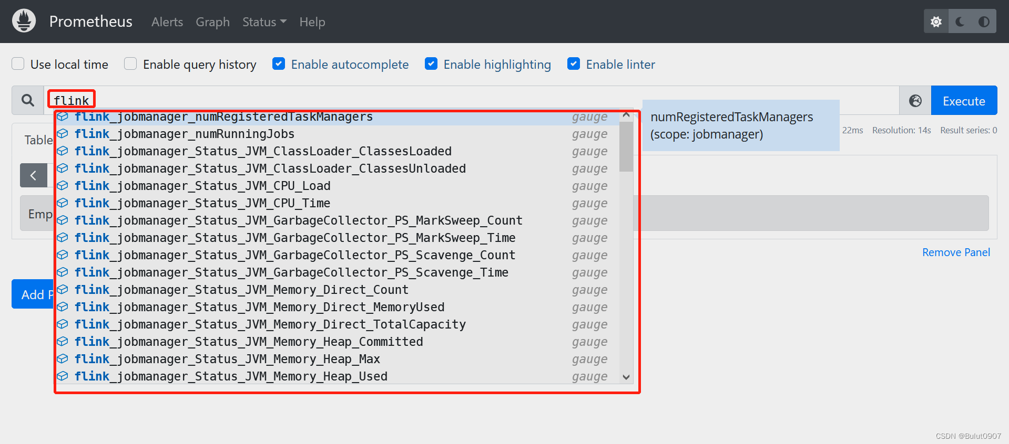
Task: Select GarbageCollector_PS_MarkSweep_Count metric
Action: point(337,220)
